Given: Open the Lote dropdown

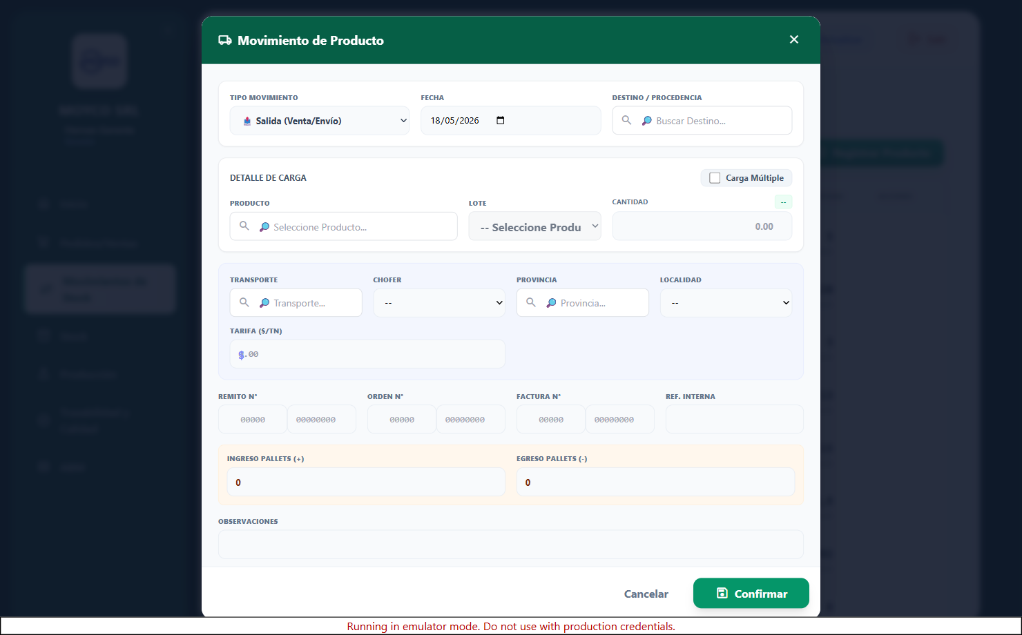Looking at the screenshot, I should coord(534,227).
